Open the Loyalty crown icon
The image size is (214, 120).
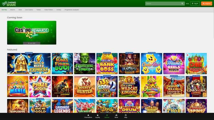click(x=98, y=115)
